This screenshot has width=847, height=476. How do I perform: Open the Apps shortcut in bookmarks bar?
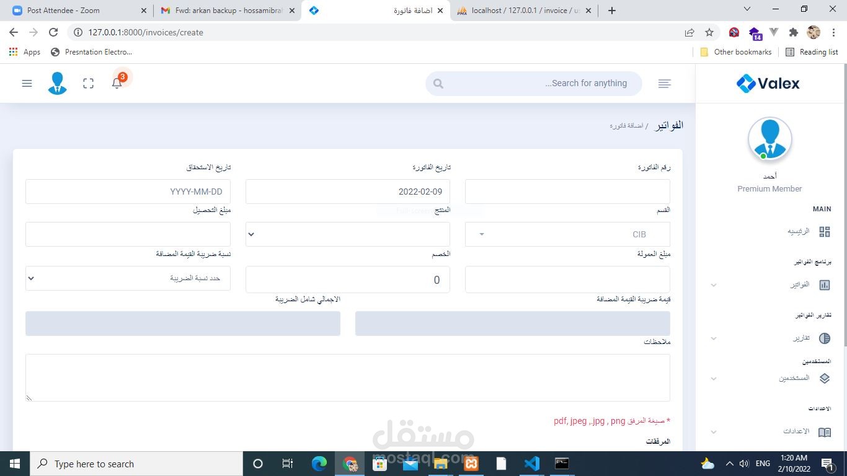[x=25, y=52]
